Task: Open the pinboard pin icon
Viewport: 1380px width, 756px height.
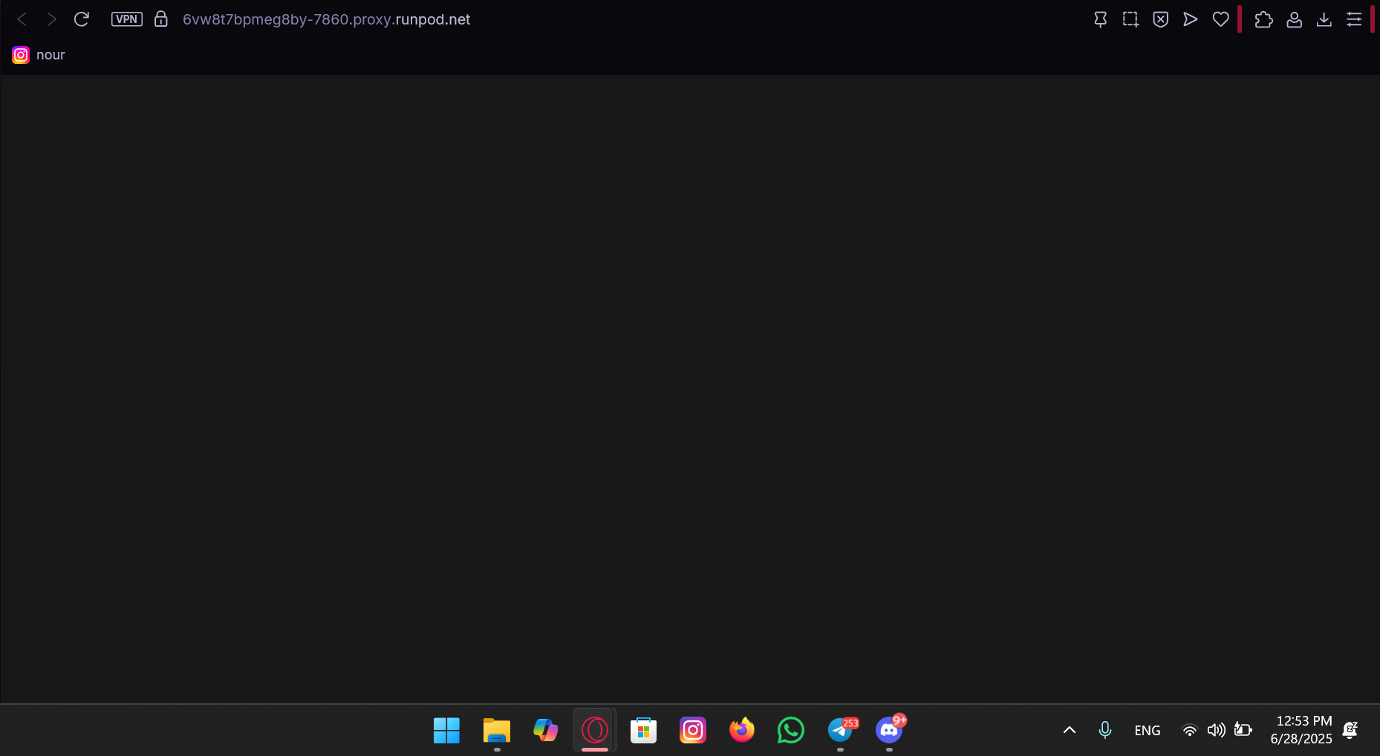Action: tap(1101, 19)
